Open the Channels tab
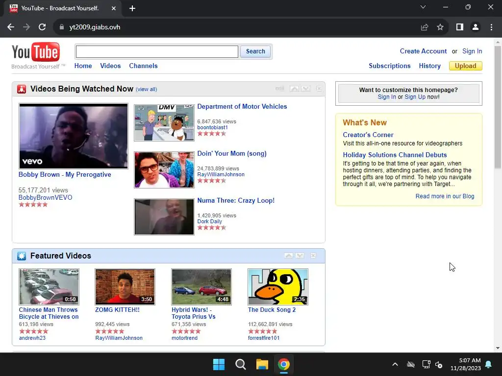This screenshot has height=376, width=502. [143, 66]
